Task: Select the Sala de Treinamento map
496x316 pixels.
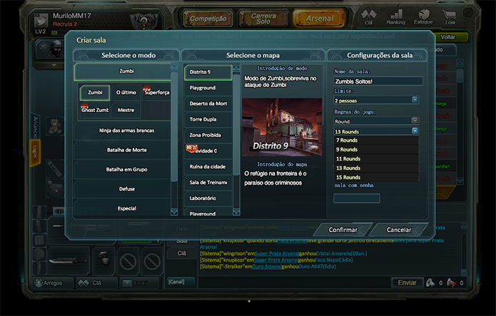Action: click(208, 183)
